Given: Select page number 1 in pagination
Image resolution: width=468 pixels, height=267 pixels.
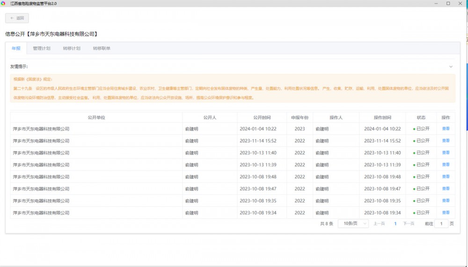Looking at the screenshot, I should point(395,224).
